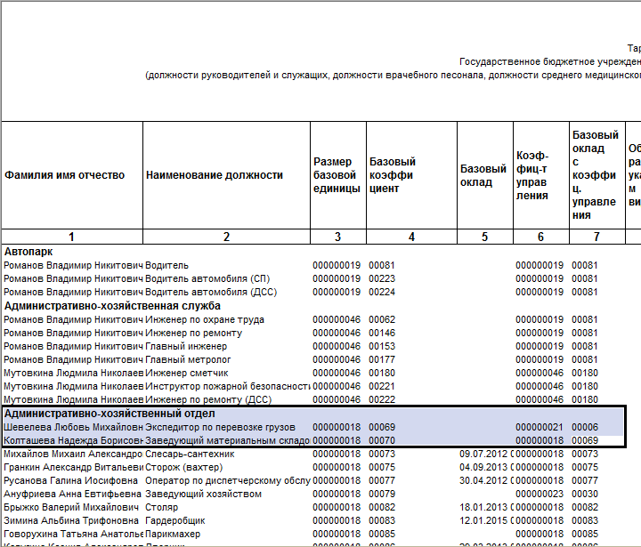
Task: Select value 00000021 in Шевелева row
Action: click(x=540, y=427)
